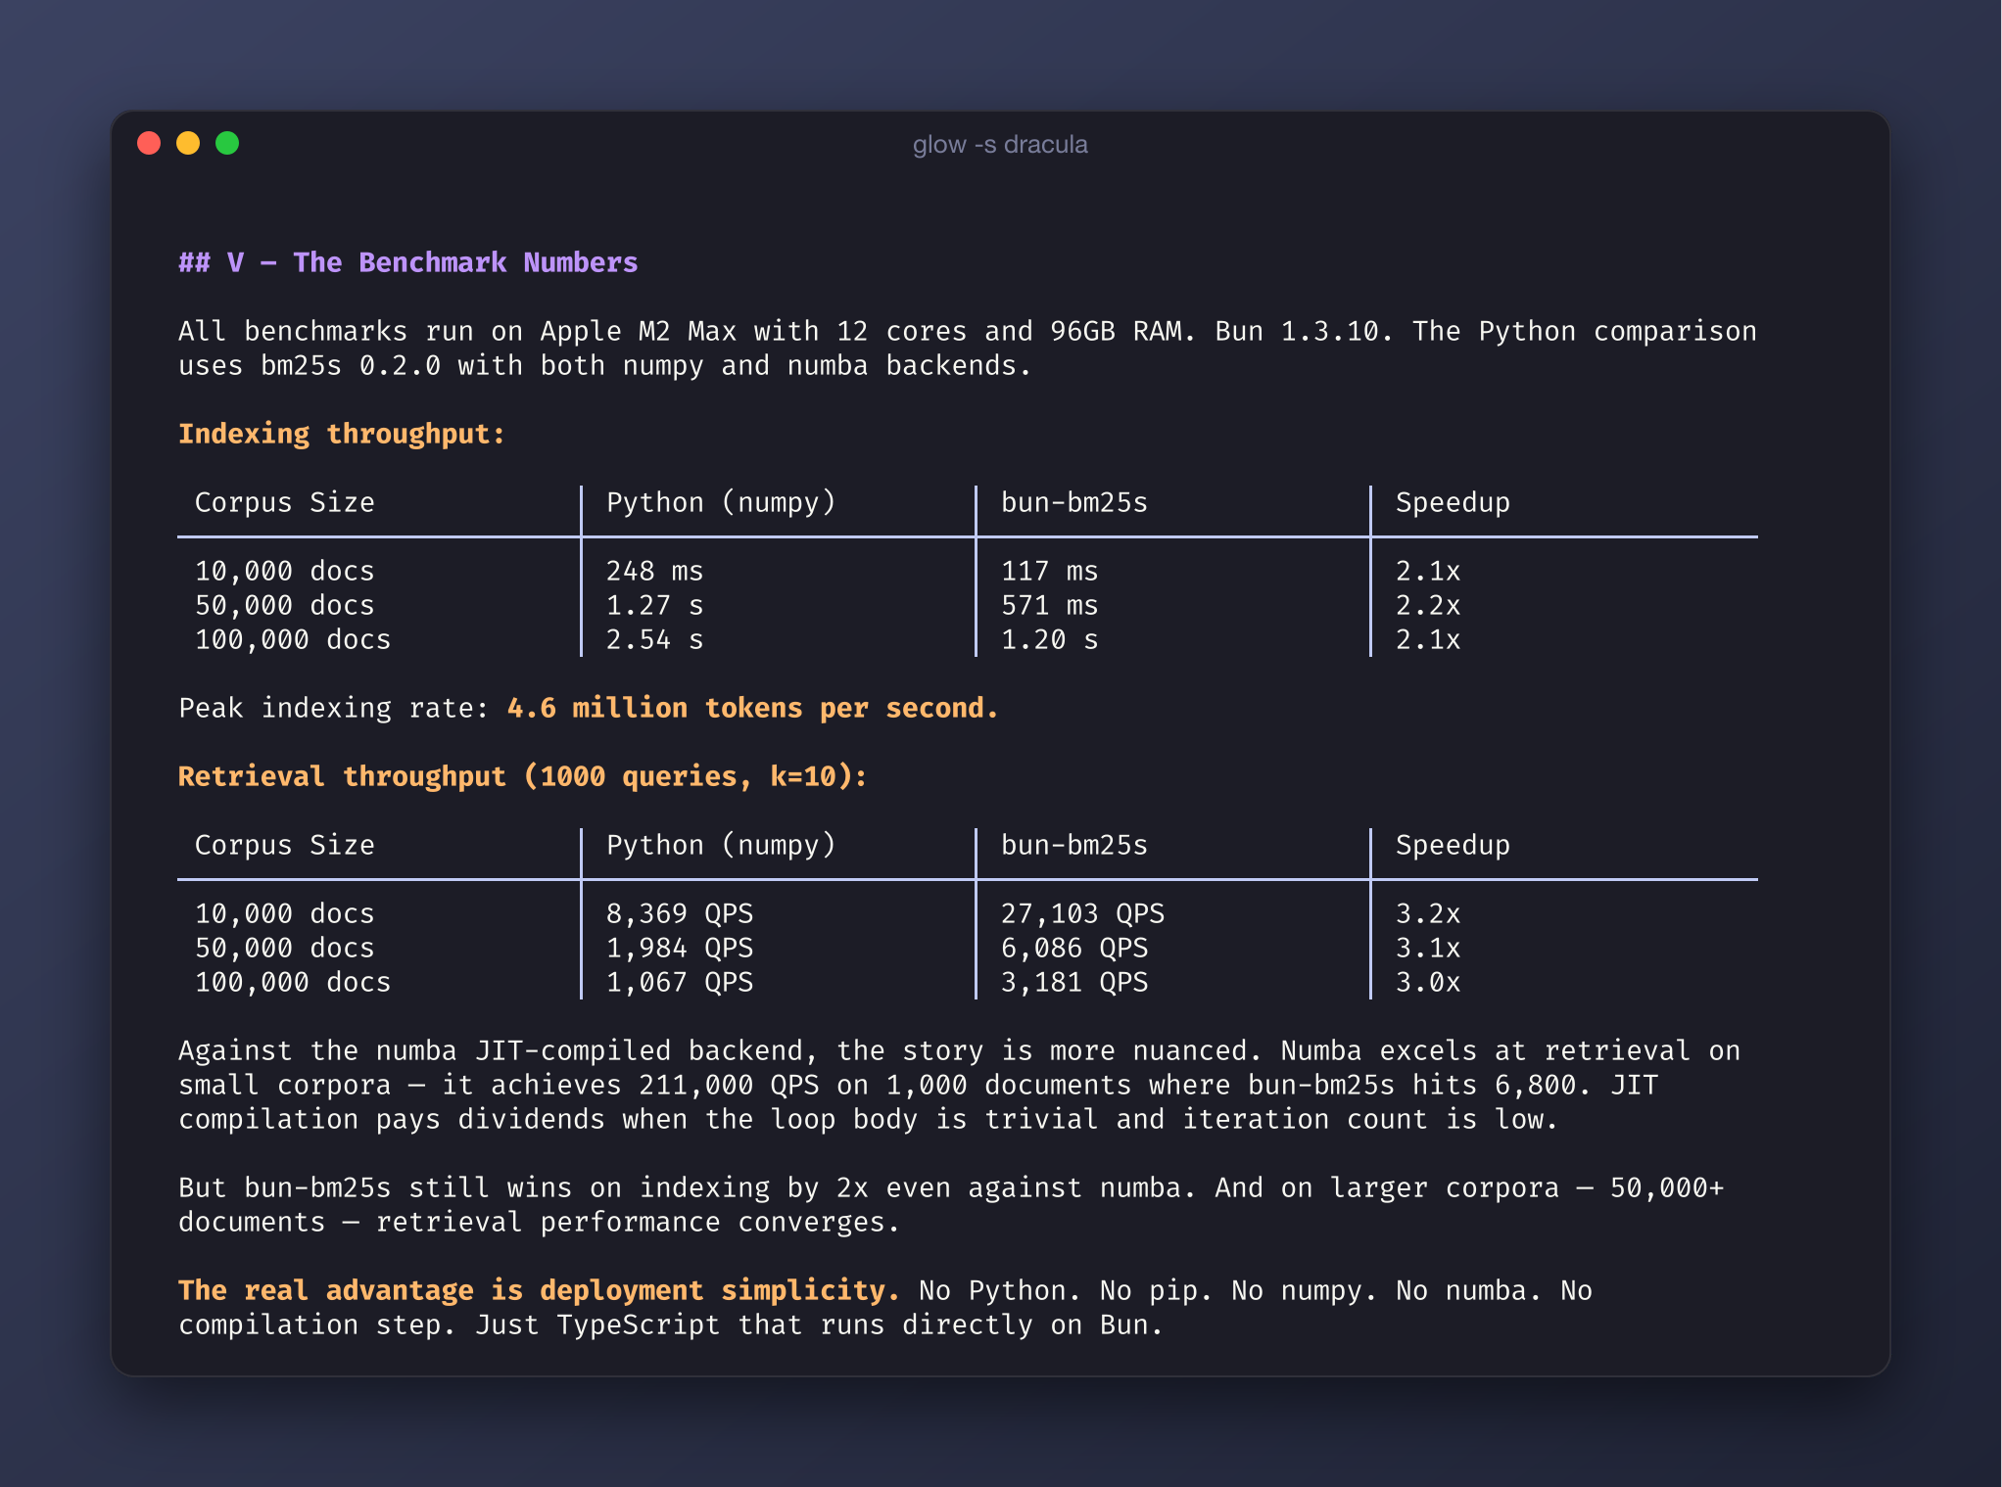Click the '2.2x' speedup value
Viewport: 2002px width, 1487px height.
coord(1428,605)
